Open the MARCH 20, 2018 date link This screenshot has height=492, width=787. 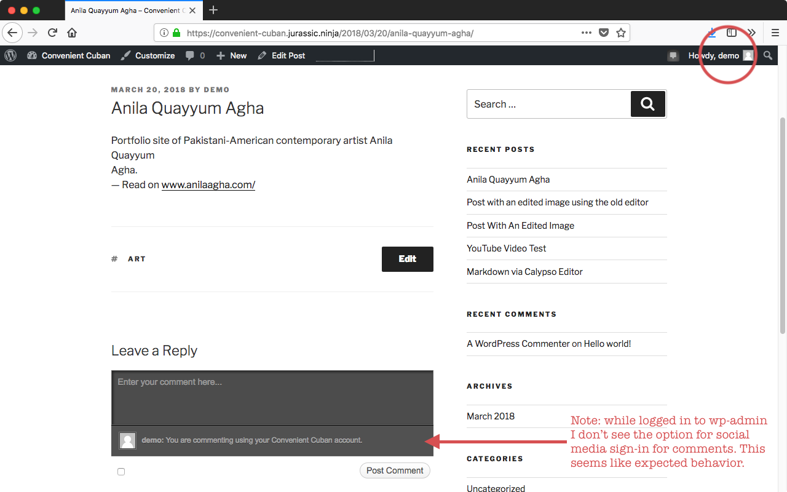148,90
